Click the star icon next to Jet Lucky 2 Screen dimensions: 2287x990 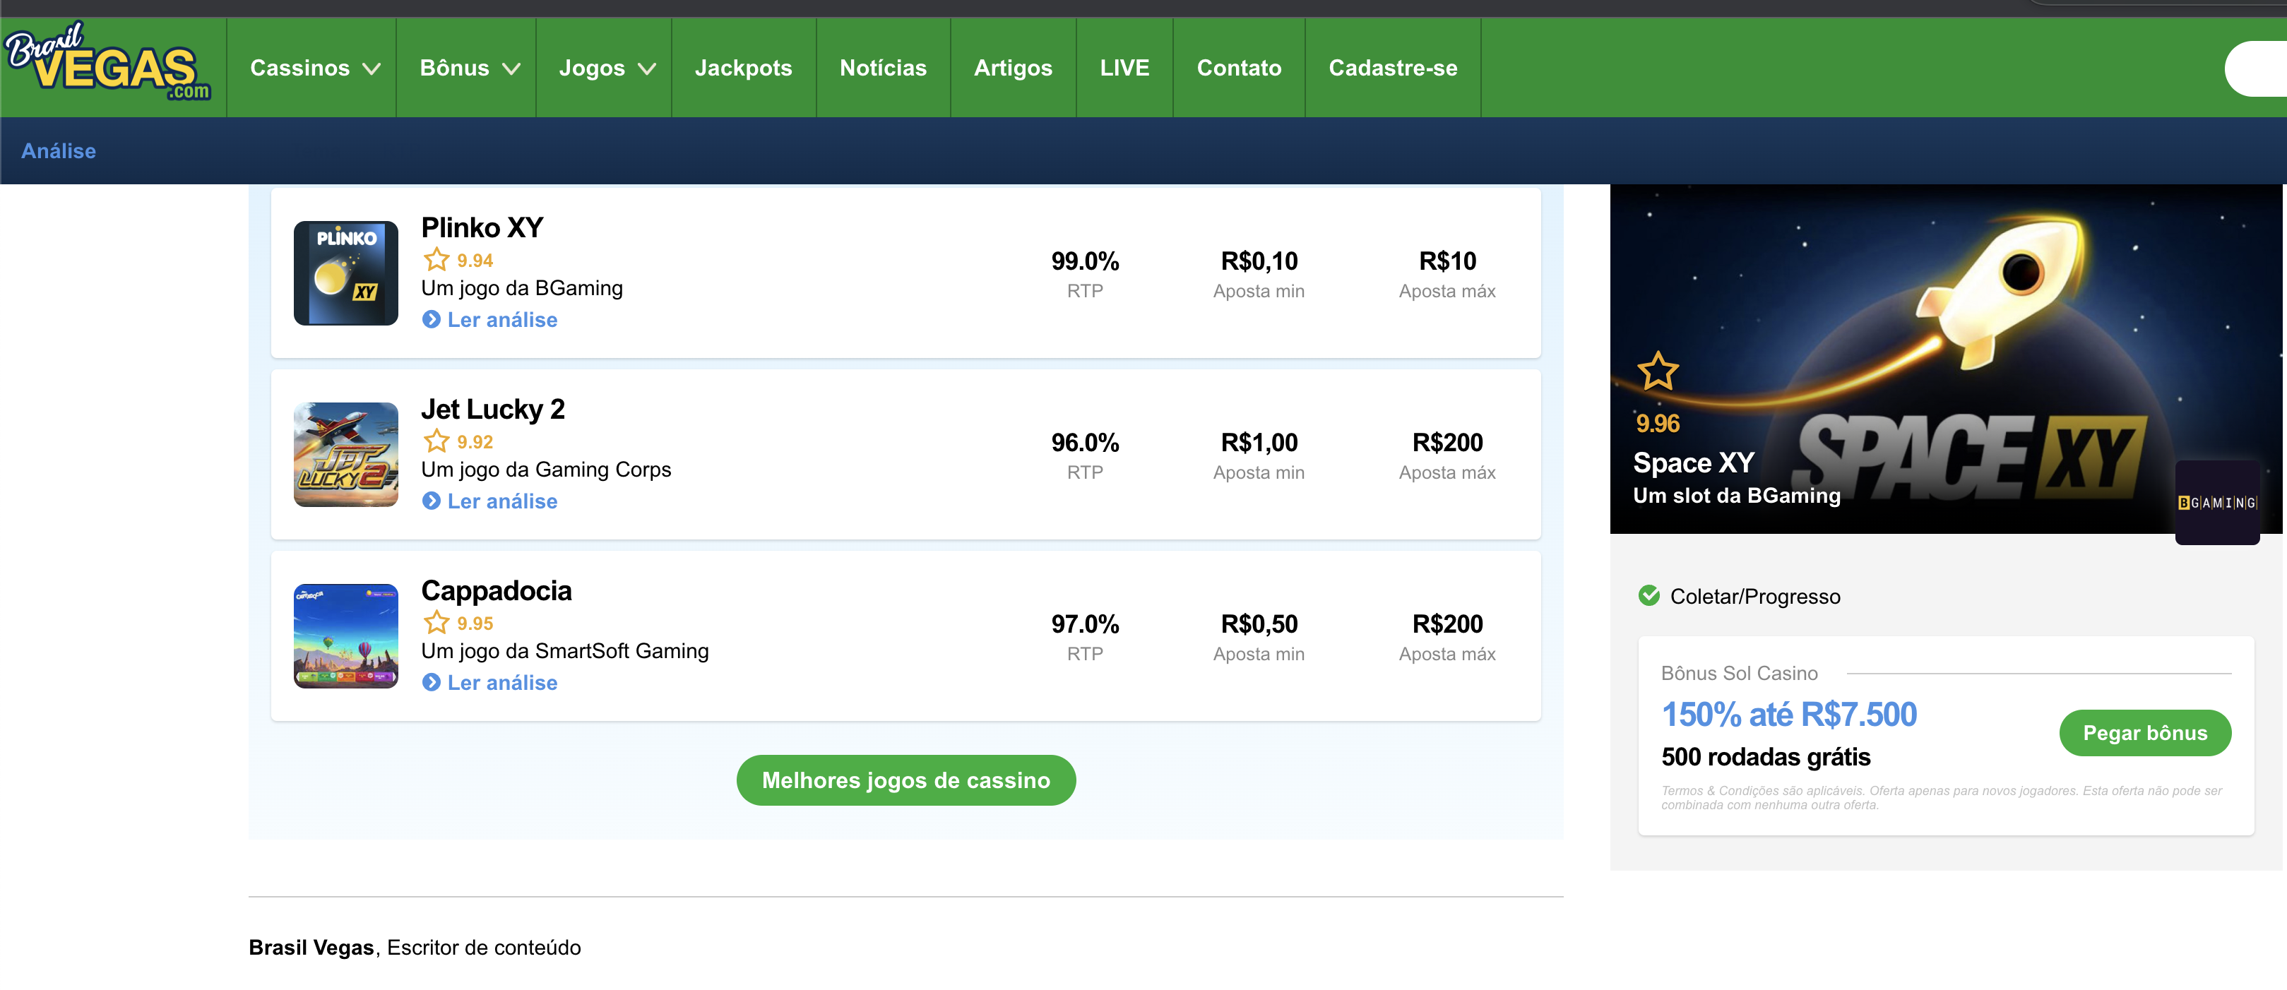point(436,441)
